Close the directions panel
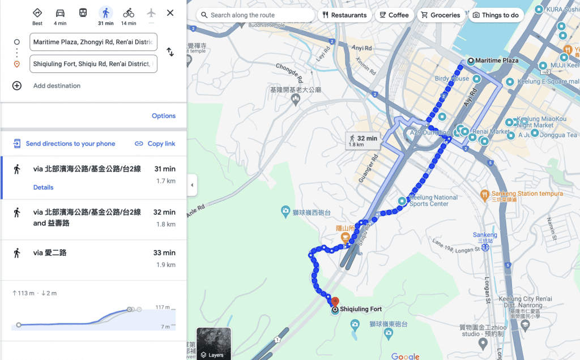The image size is (580, 360). [170, 13]
